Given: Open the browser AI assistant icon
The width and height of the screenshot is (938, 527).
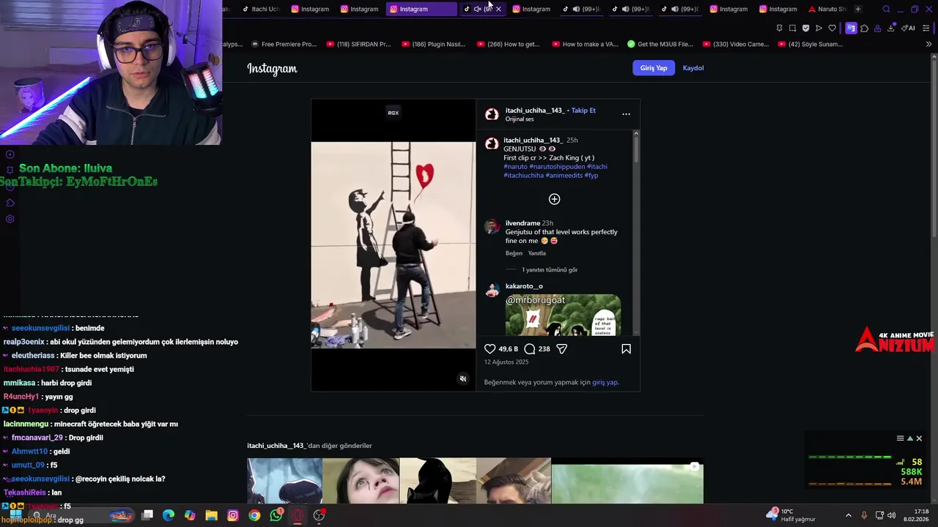Looking at the screenshot, I should pyautogui.click(x=909, y=29).
